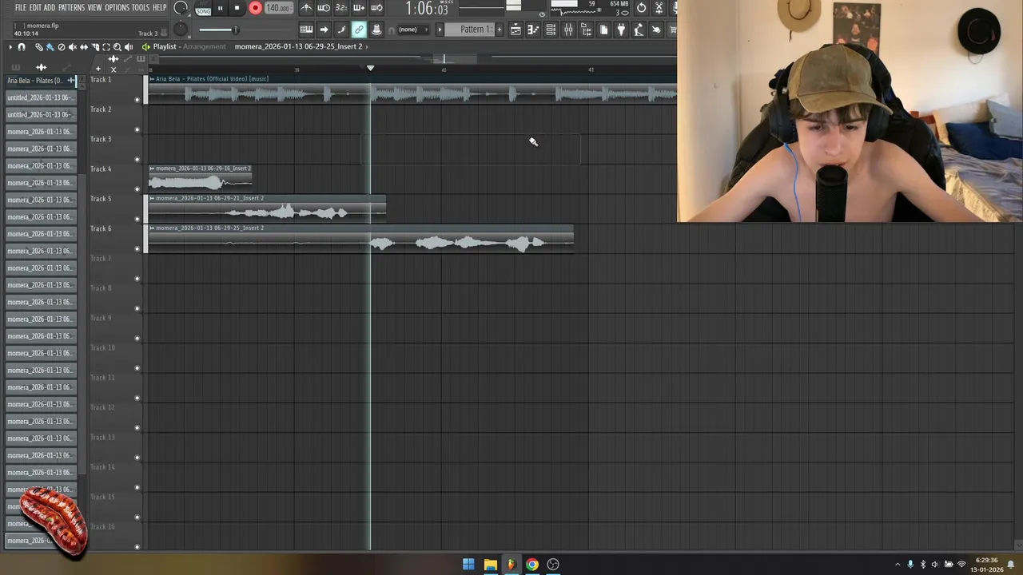Open the undo history icon
The height and width of the screenshot is (575, 1023).
click(641, 8)
